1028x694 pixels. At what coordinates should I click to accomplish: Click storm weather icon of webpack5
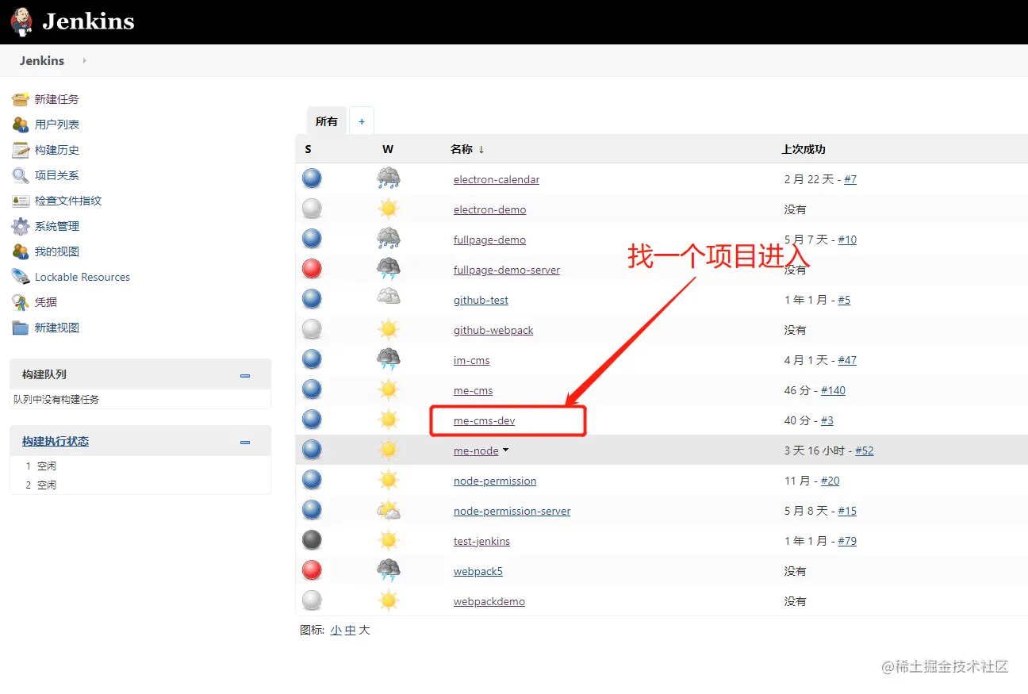(388, 570)
